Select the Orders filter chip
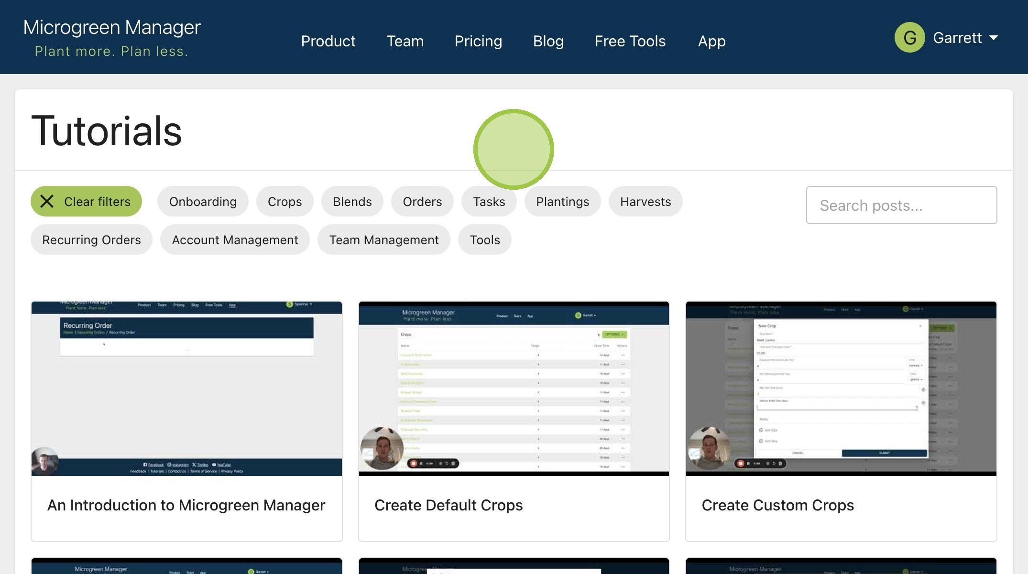This screenshot has width=1028, height=574. coord(422,201)
